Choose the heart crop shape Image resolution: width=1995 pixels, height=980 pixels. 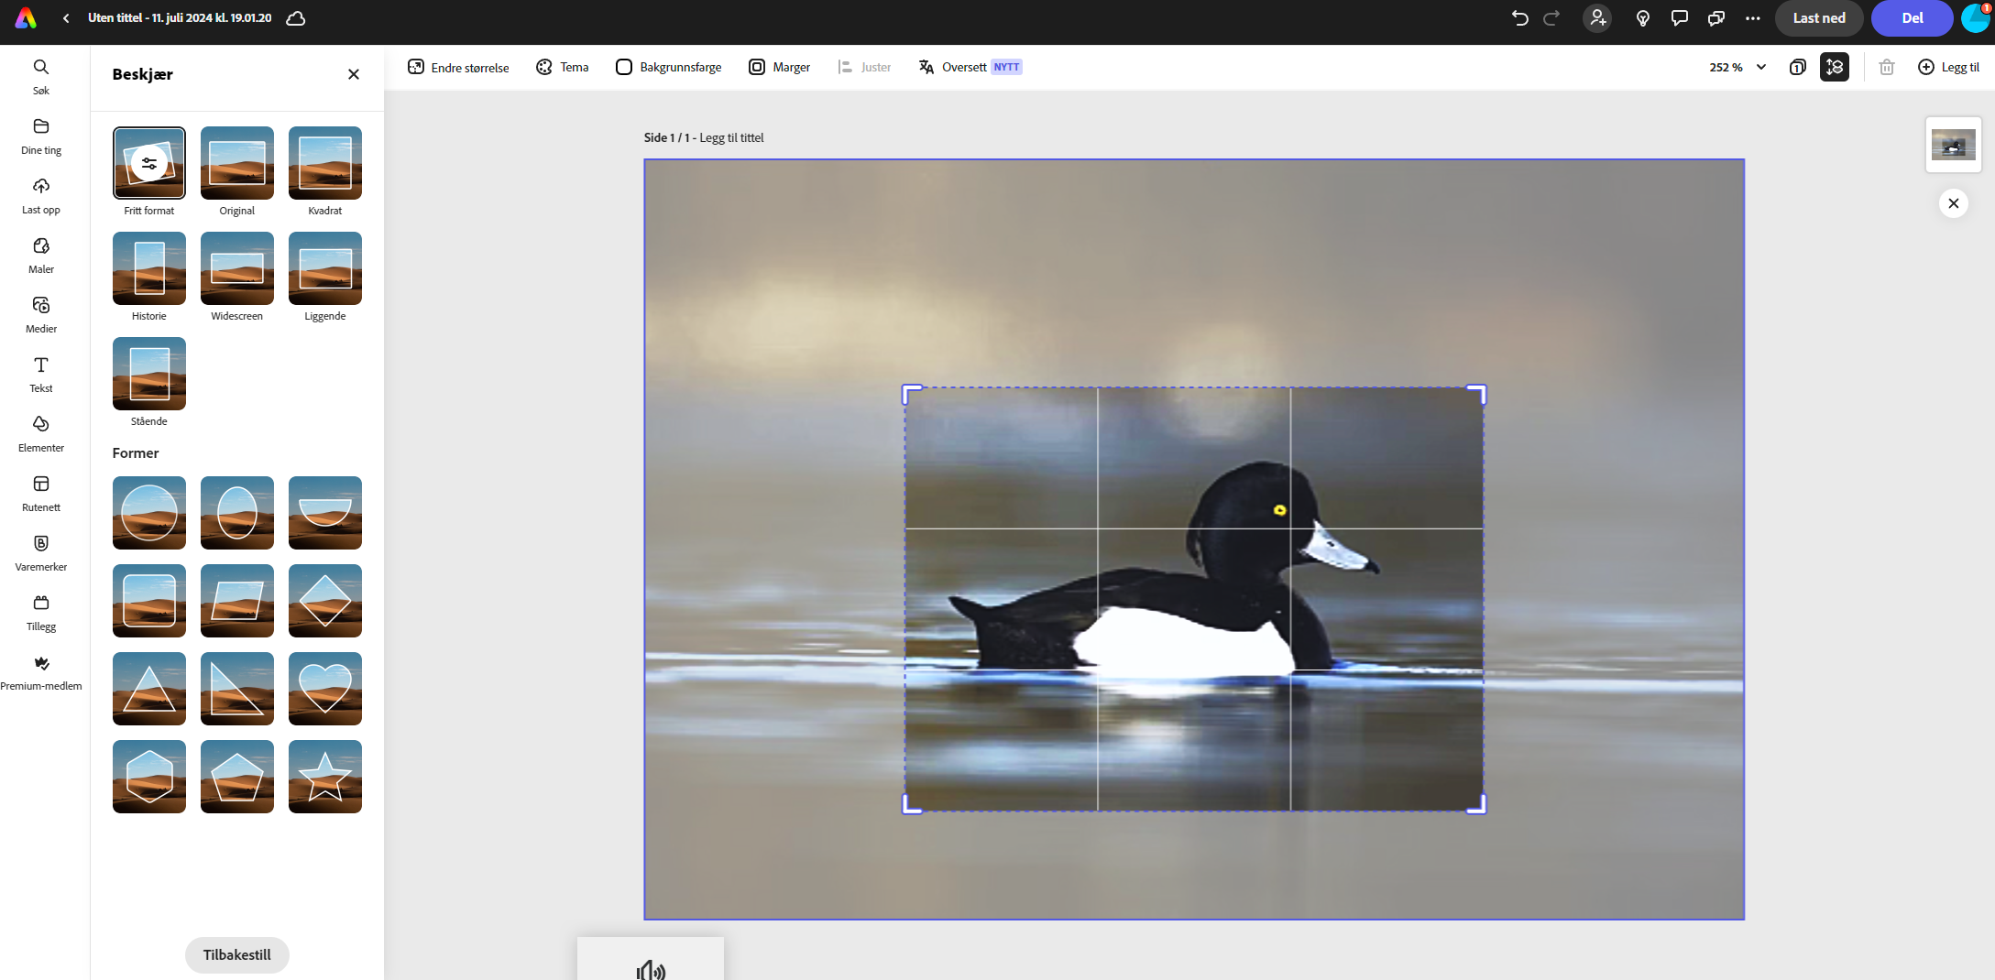(324, 689)
